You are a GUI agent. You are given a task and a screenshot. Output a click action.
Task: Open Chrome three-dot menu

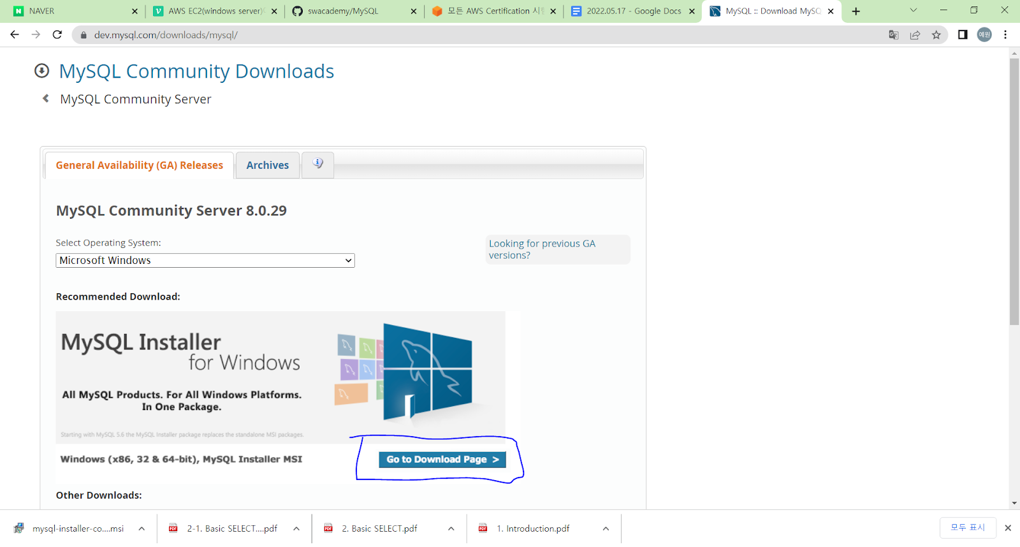(1005, 34)
